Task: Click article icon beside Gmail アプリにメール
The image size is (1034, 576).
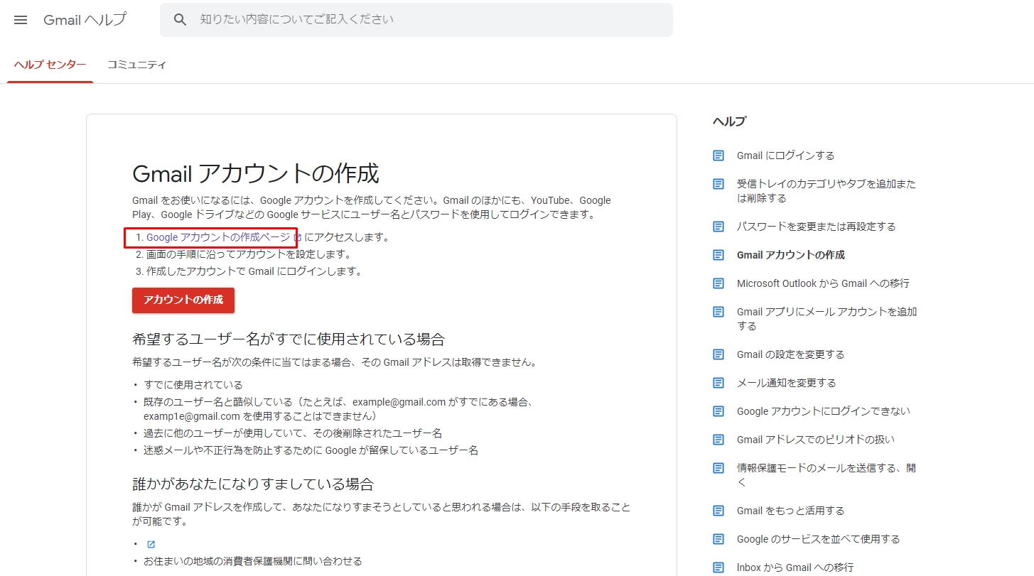Action: (x=718, y=312)
